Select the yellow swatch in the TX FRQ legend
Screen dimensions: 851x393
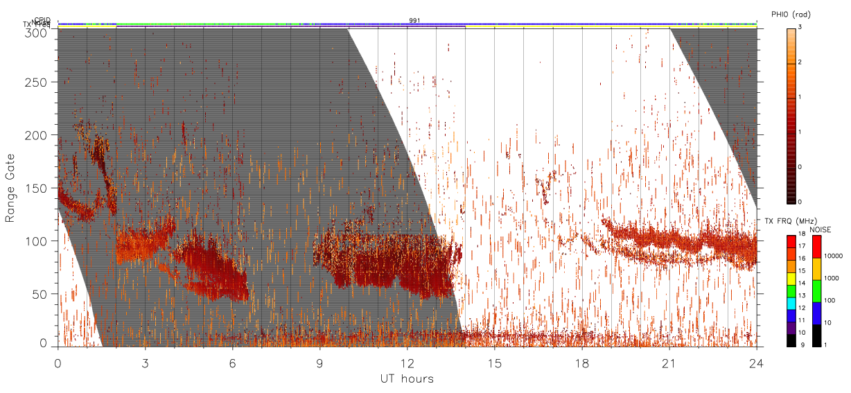tap(791, 279)
